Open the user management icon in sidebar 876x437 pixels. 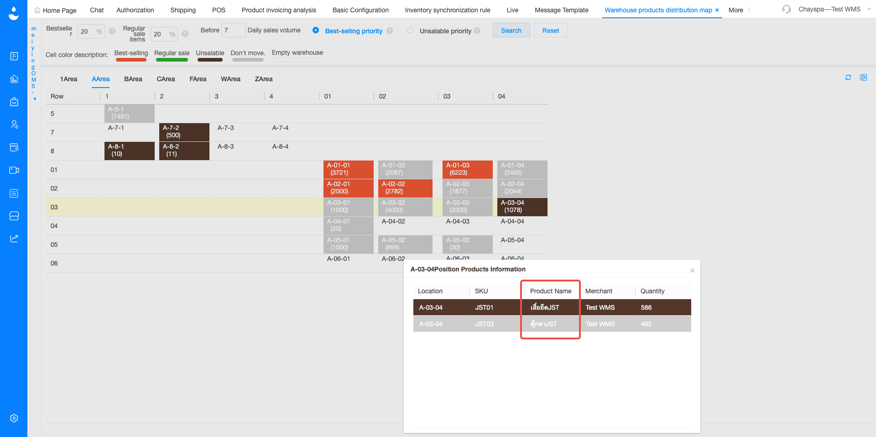[x=14, y=125]
